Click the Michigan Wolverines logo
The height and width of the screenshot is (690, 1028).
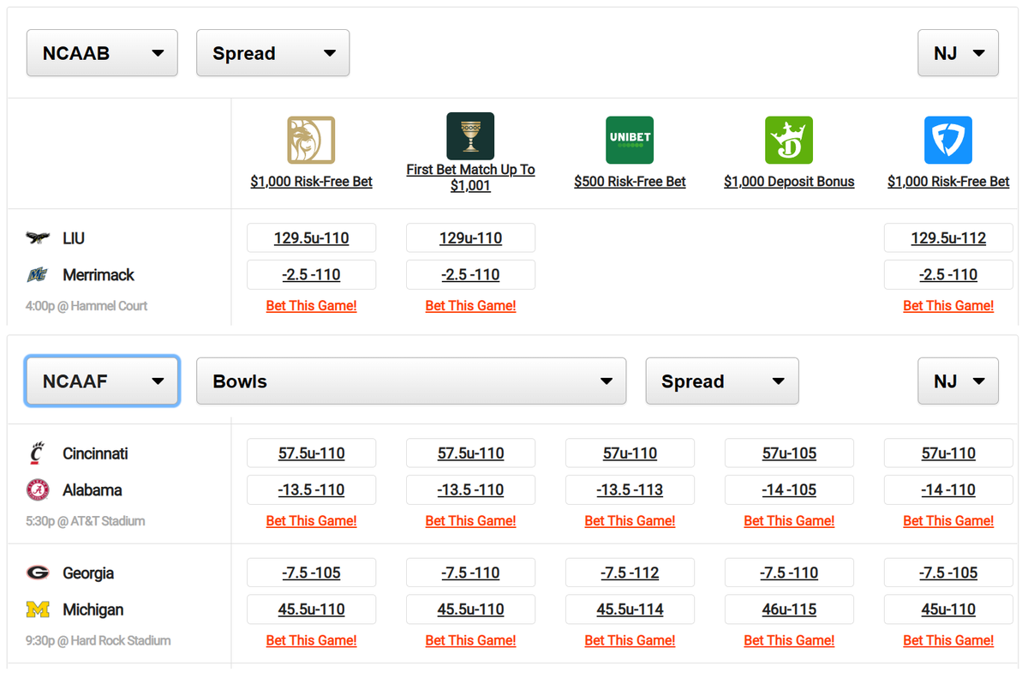[38, 609]
